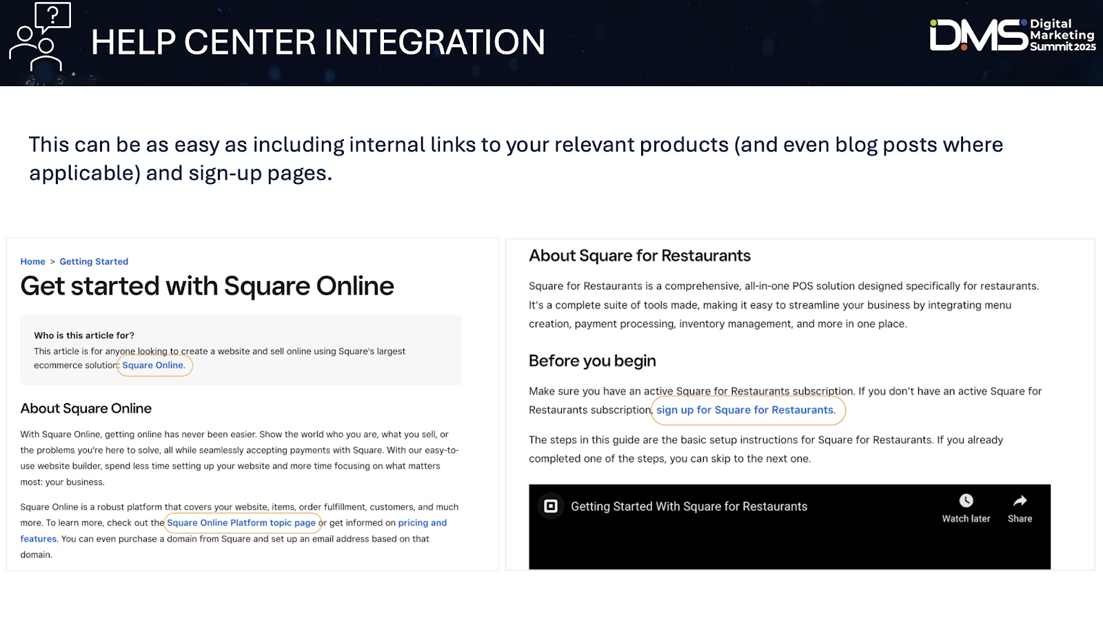This screenshot has width=1103, height=618.
Task: Click the Share arrow icon on video
Action: point(1020,501)
